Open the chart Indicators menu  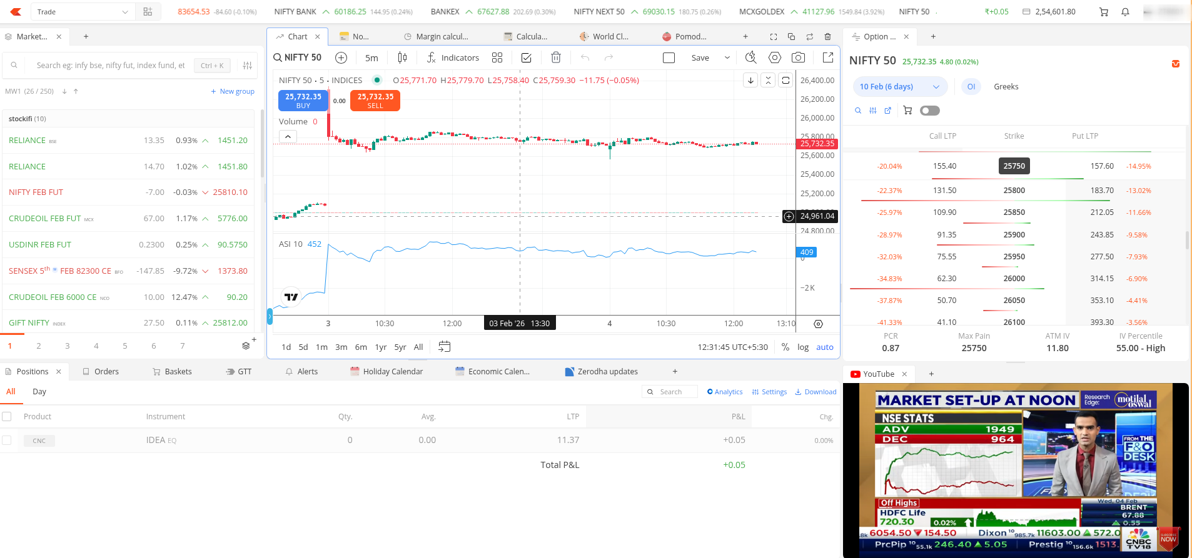coord(453,57)
